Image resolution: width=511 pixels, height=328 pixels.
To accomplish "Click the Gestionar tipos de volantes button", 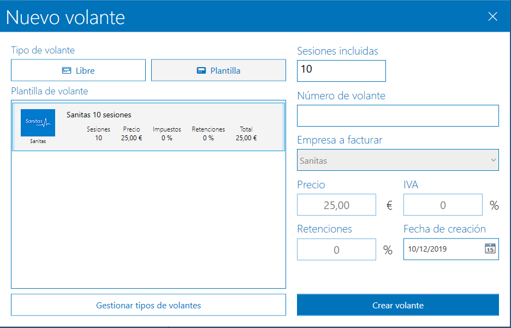I will [148, 305].
